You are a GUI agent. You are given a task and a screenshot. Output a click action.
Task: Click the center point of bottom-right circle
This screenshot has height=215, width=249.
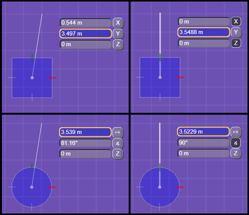[160, 187]
